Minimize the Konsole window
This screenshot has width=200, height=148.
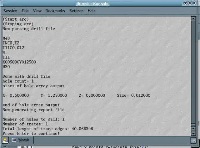(x=185, y=3)
